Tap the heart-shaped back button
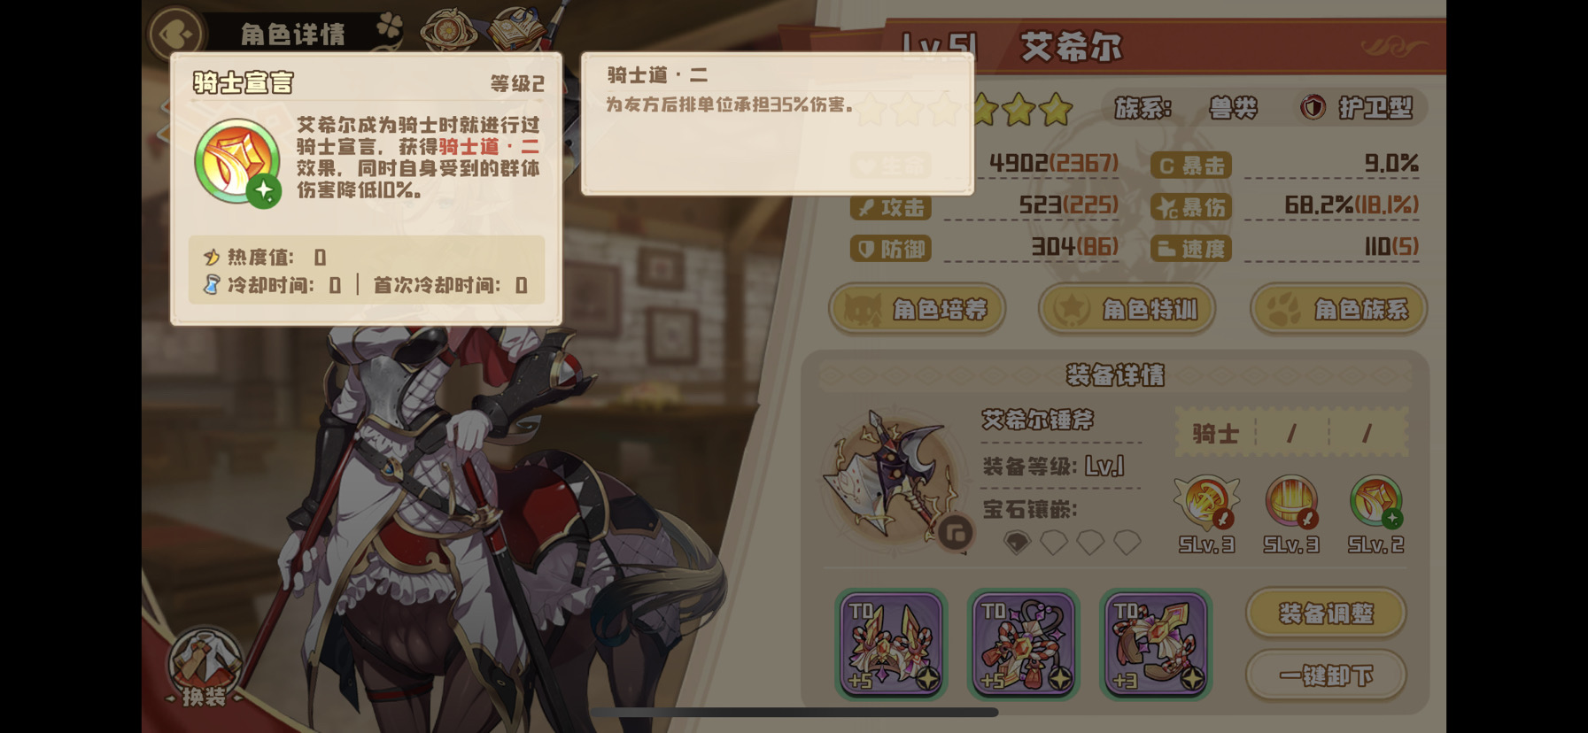This screenshot has width=1588, height=733. (176, 34)
